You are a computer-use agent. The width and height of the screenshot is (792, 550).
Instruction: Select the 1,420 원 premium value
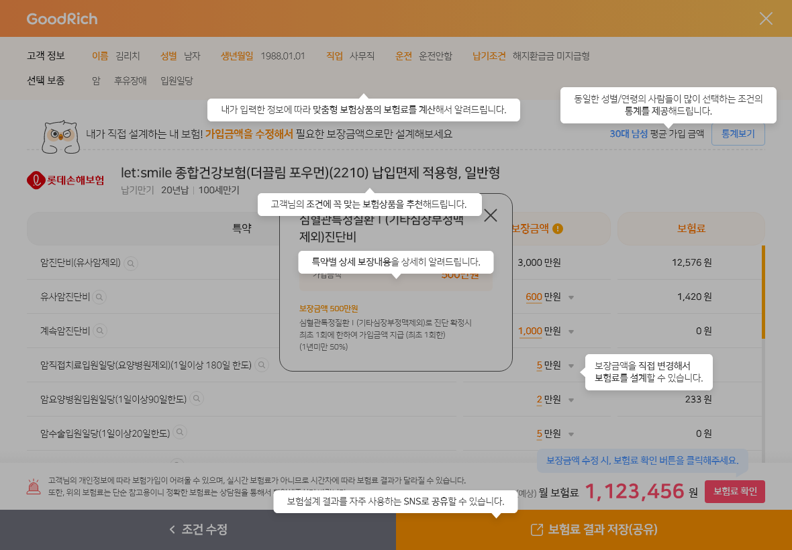pyautogui.click(x=695, y=296)
